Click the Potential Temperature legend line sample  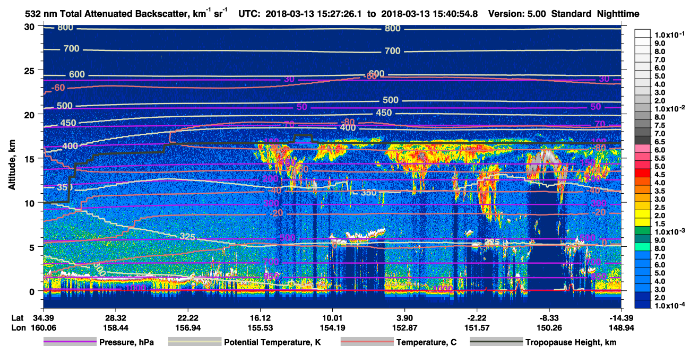pyautogui.click(x=195, y=342)
